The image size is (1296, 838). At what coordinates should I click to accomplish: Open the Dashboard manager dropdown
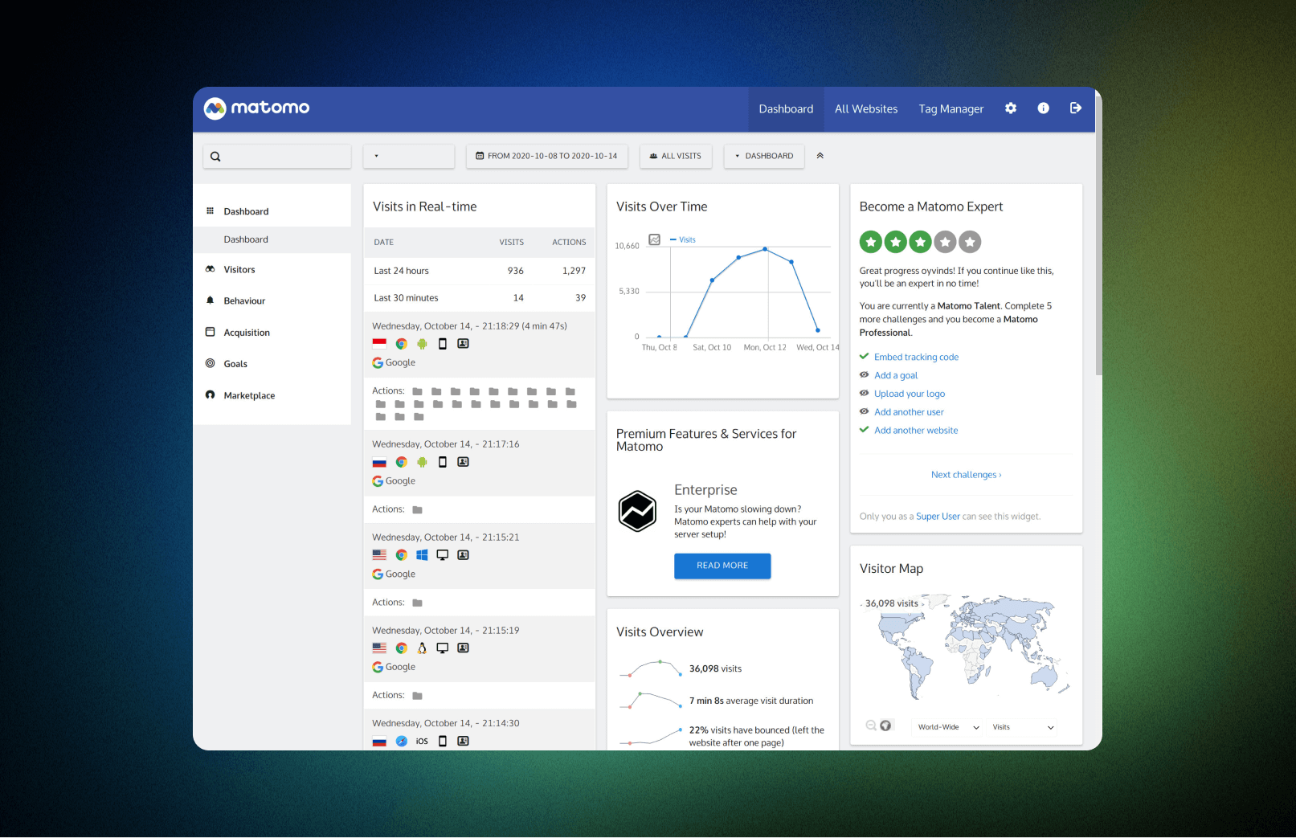764,157
